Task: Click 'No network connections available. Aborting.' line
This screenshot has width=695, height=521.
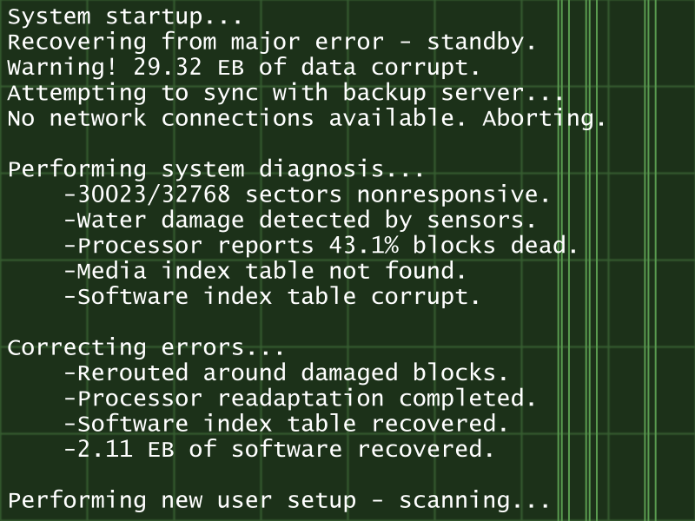Action: (x=307, y=119)
